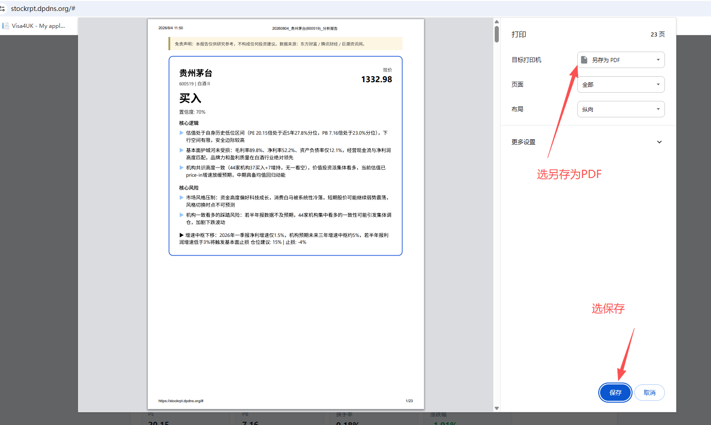Click the site info icon in address bar

pyautogui.click(x=3, y=8)
